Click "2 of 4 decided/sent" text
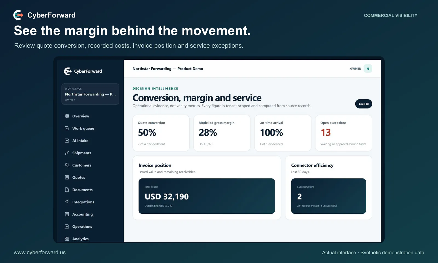 click(151, 144)
